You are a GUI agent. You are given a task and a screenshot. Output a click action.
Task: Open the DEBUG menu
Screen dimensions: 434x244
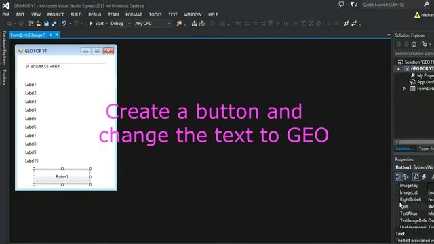[95, 15]
